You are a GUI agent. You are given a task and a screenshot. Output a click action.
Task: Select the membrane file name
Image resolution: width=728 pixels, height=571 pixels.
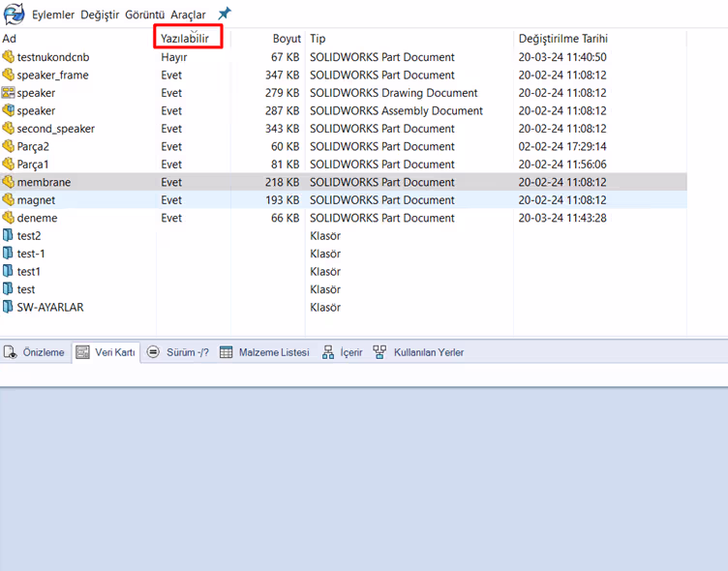coord(44,182)
